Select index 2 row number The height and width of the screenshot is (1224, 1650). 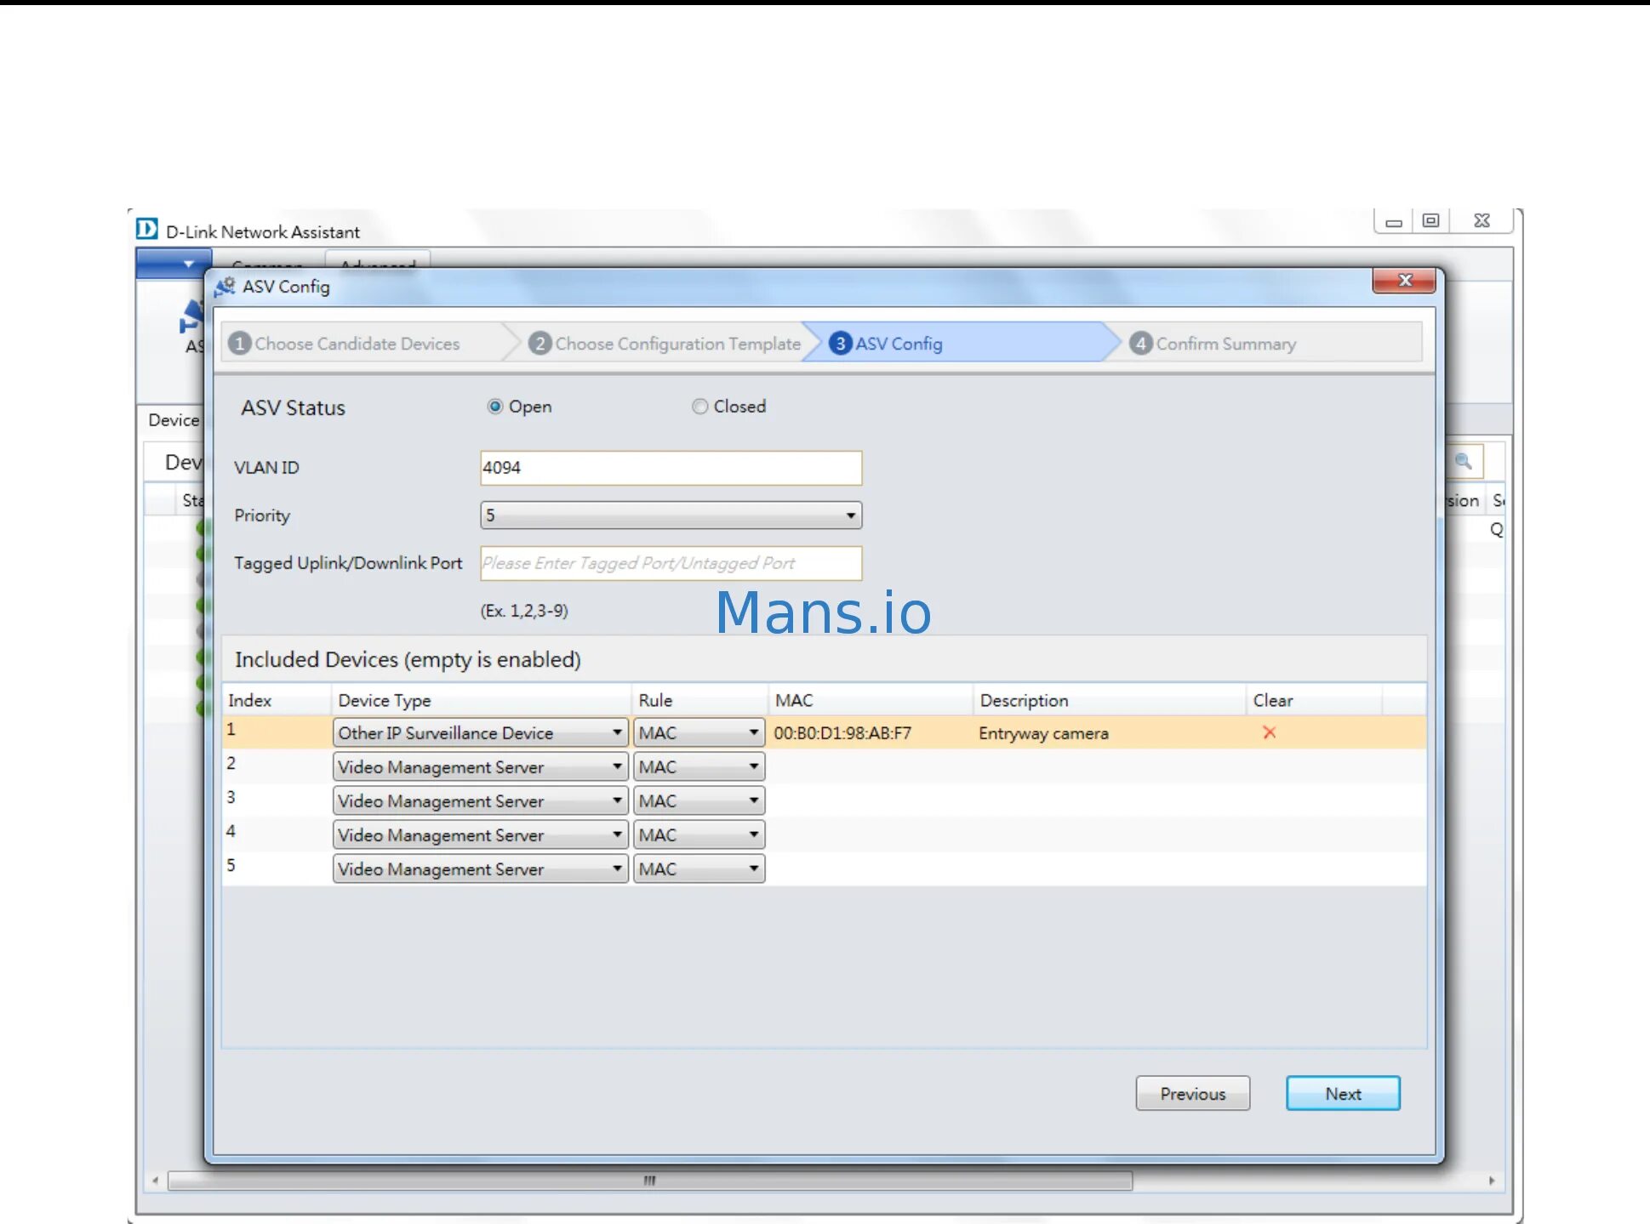click(231, 764)
